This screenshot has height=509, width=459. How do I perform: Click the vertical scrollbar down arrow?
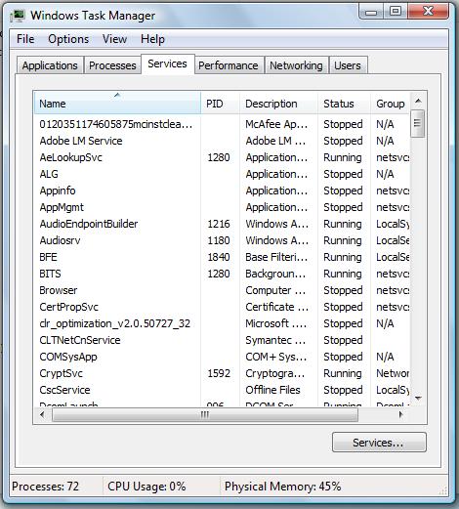click(x=418, y=398)
